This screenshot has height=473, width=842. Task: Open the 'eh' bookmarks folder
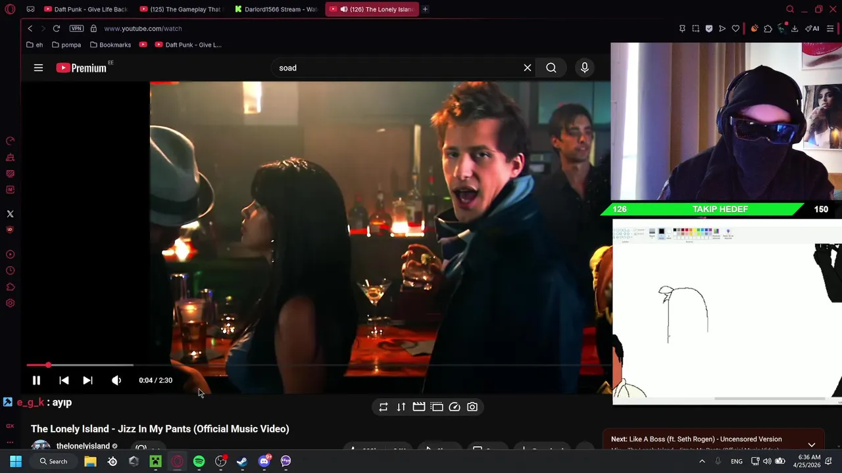35,45
